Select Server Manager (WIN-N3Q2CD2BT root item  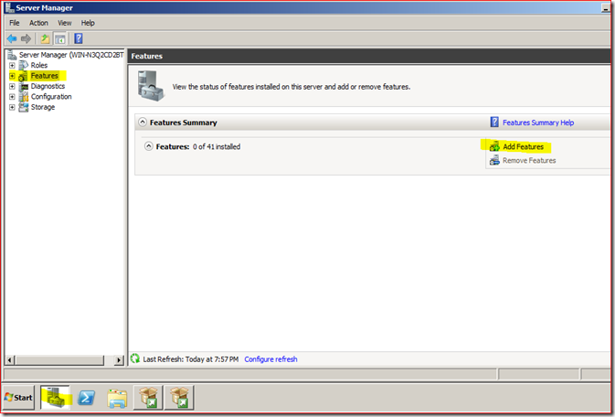coord(71,55)
